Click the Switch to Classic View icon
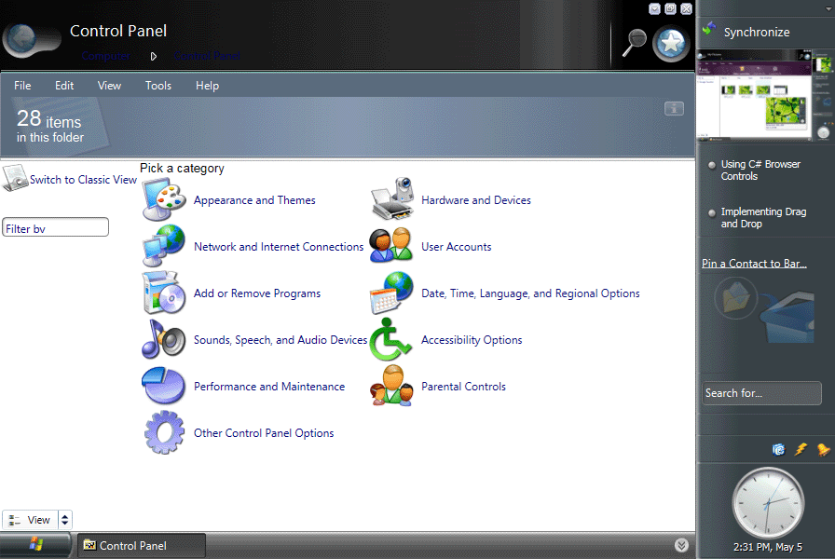Screen dimensions: 835x559 tap(15, 178)
